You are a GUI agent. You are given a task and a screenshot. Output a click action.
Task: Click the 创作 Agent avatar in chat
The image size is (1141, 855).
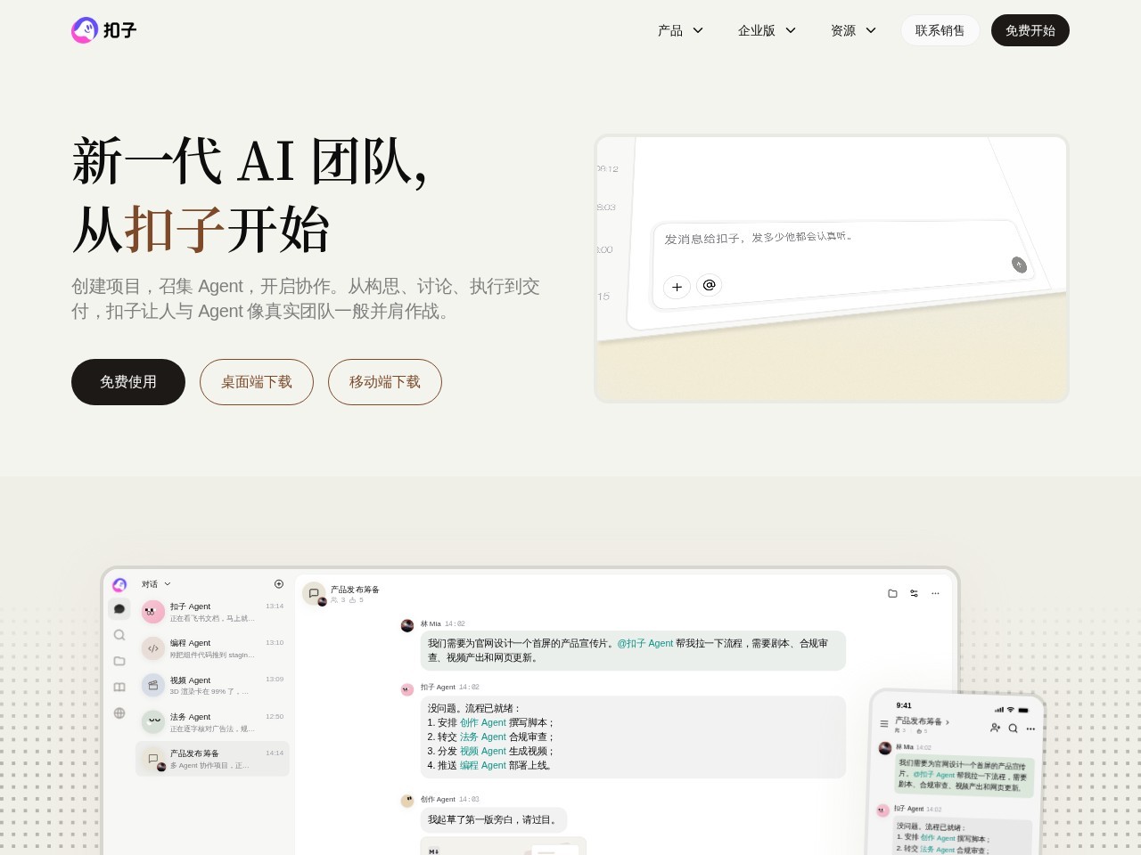tap(407, 801)
